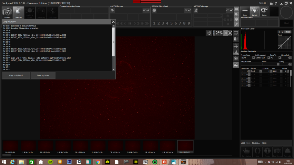Viewport: 294px width, 165px height.
Task: Click the Save as... link
Action: point(255,143)
